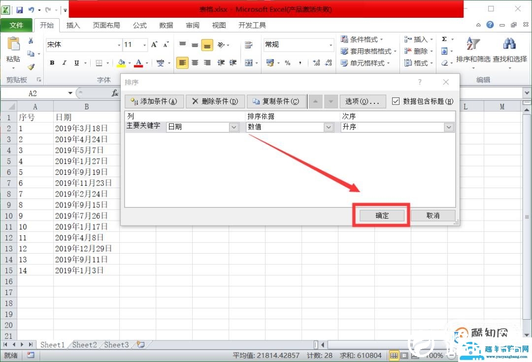The image size is (532, 362).
Task: Click the 取消 Cancel button
Action: point(433,215)
